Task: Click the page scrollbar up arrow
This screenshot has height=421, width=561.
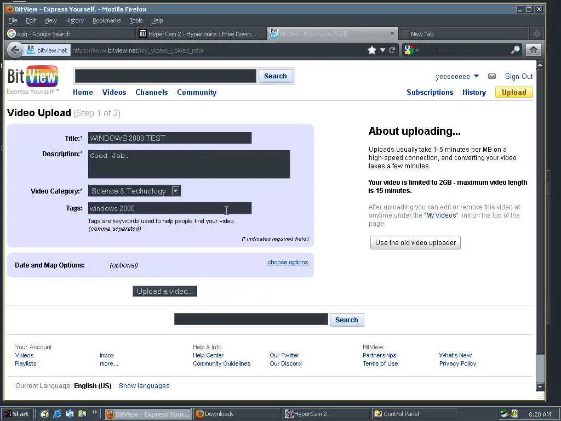Action: pos(540,65)
